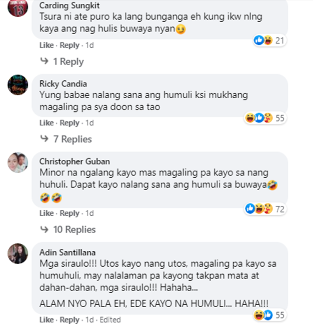View the 72 reactions on Christopher Guban's comment

click(x=265, y=209)
